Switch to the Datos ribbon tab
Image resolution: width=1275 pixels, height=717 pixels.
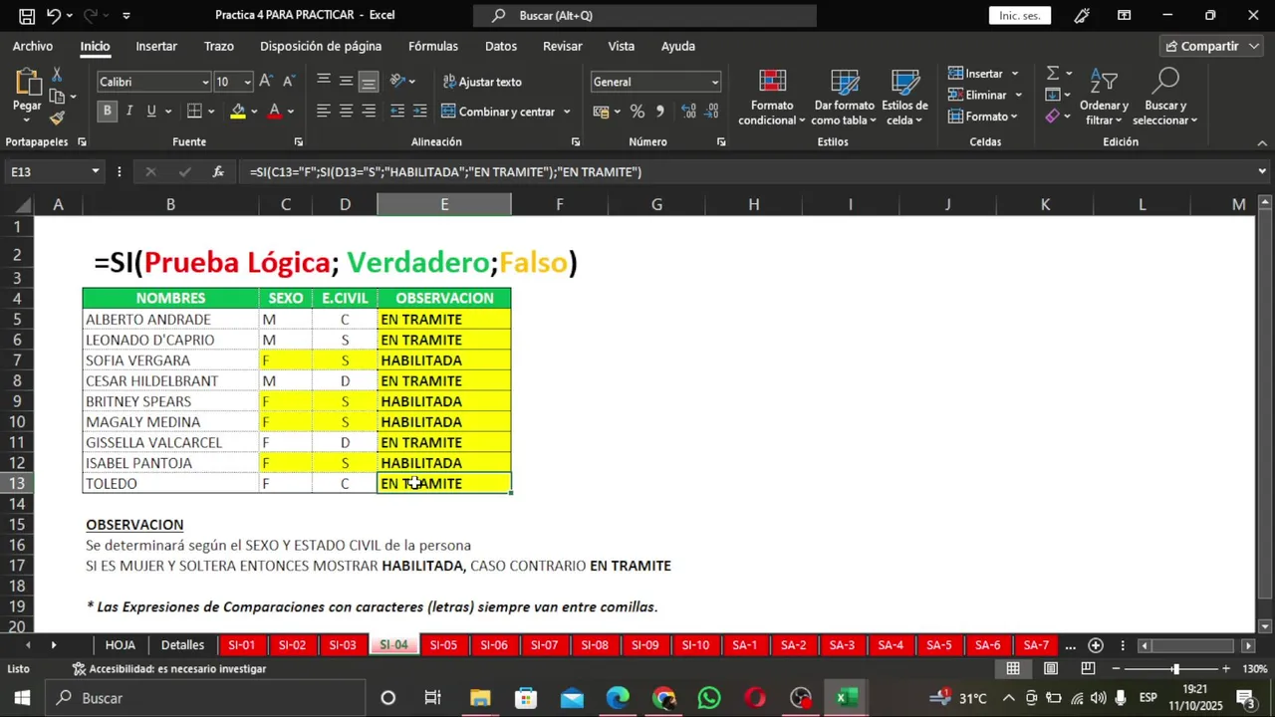[x=501, y=46]
